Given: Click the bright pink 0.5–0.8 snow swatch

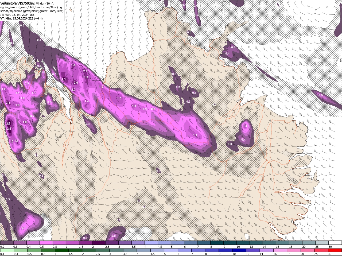Looking at the screenshot, I should (46, 243).
